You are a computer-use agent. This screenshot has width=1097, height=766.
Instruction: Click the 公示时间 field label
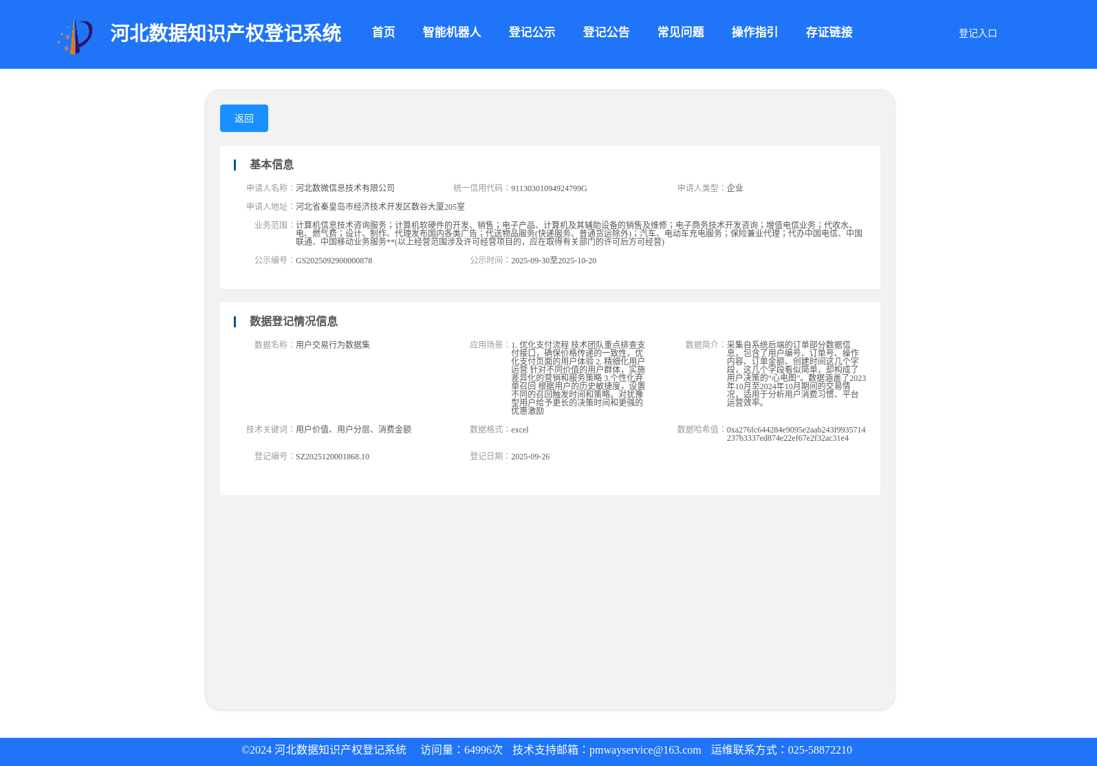point(490,260)
